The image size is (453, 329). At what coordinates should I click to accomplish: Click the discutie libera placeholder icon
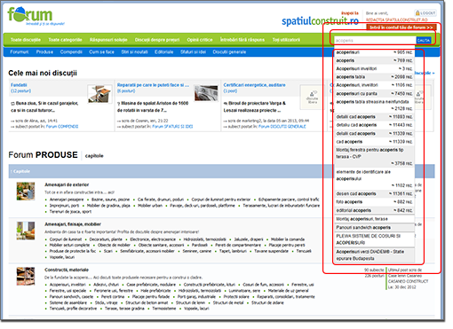(312, 97)
